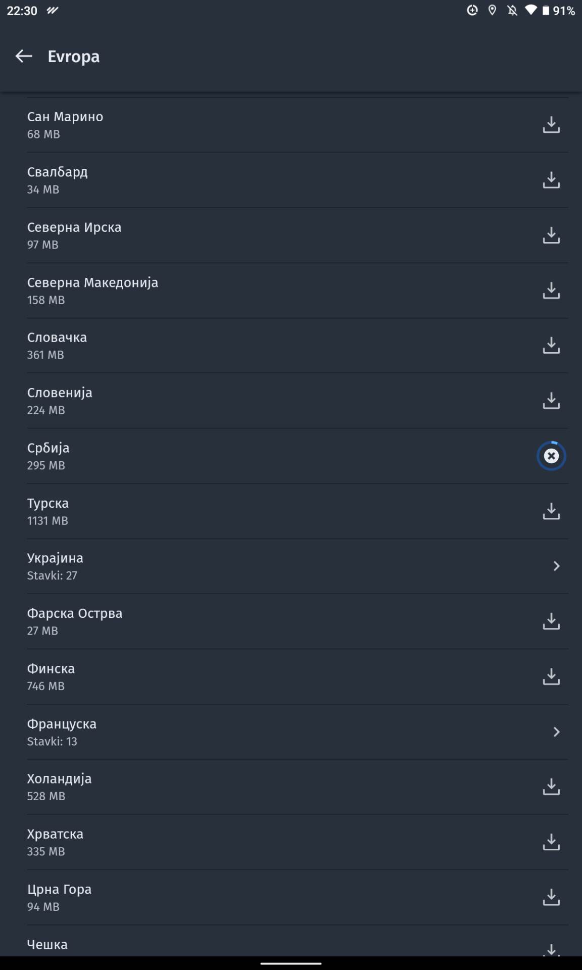Screen dimensions: 582x970
Task: Download the Холандија map
Action: click(551, 787)
